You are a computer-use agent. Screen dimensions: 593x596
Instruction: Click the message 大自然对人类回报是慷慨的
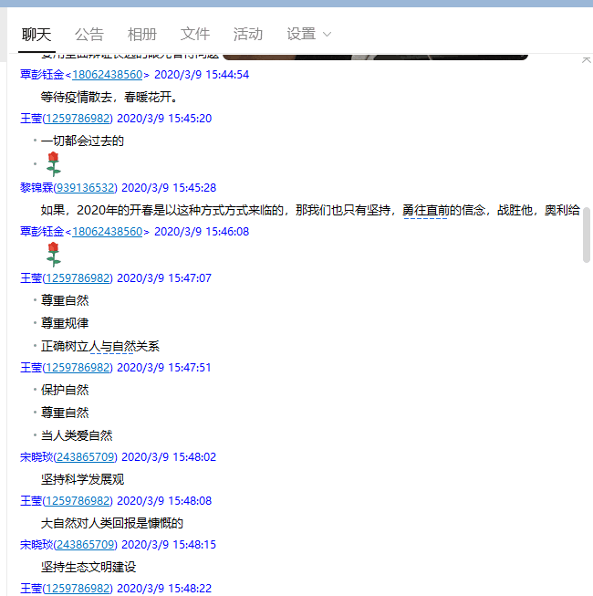click(x=111, y=523)
